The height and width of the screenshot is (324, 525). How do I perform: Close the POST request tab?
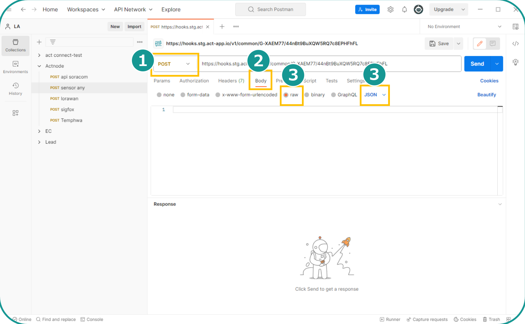point(208,27)
